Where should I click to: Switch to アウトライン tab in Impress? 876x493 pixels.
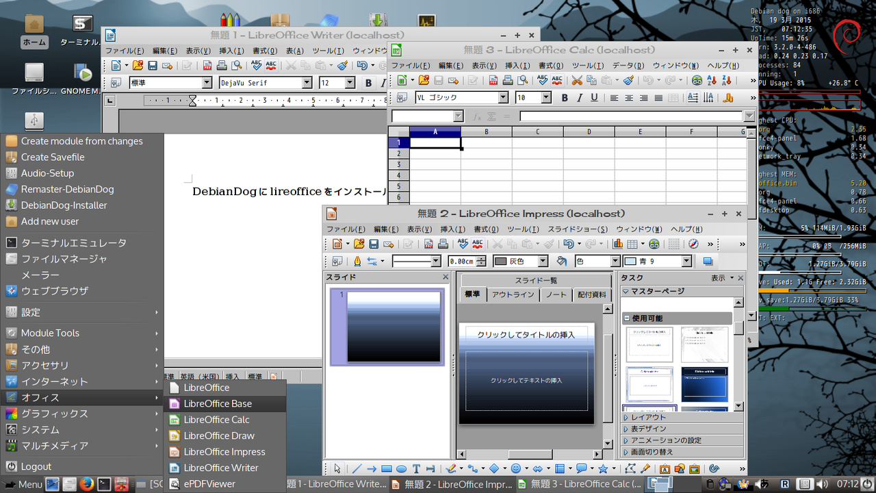pos(513,294)
